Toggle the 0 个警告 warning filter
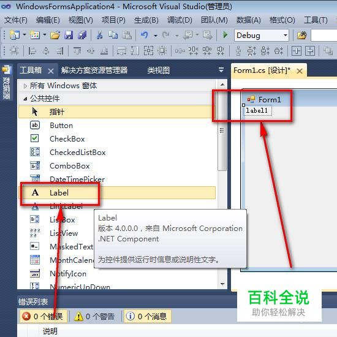Screen dimensions: 337x337 [95, 316]
